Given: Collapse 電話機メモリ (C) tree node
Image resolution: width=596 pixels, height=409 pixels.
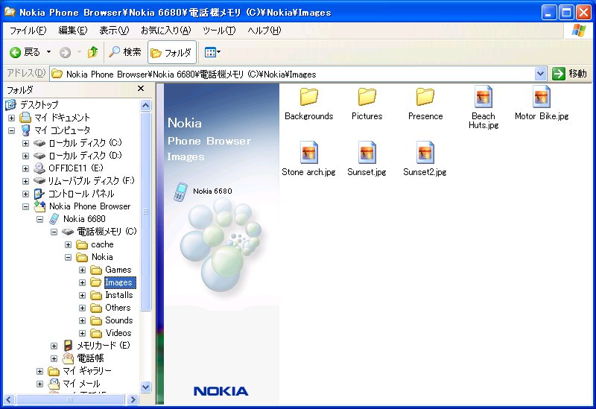Looking at the screenshot, I should 54,232.
